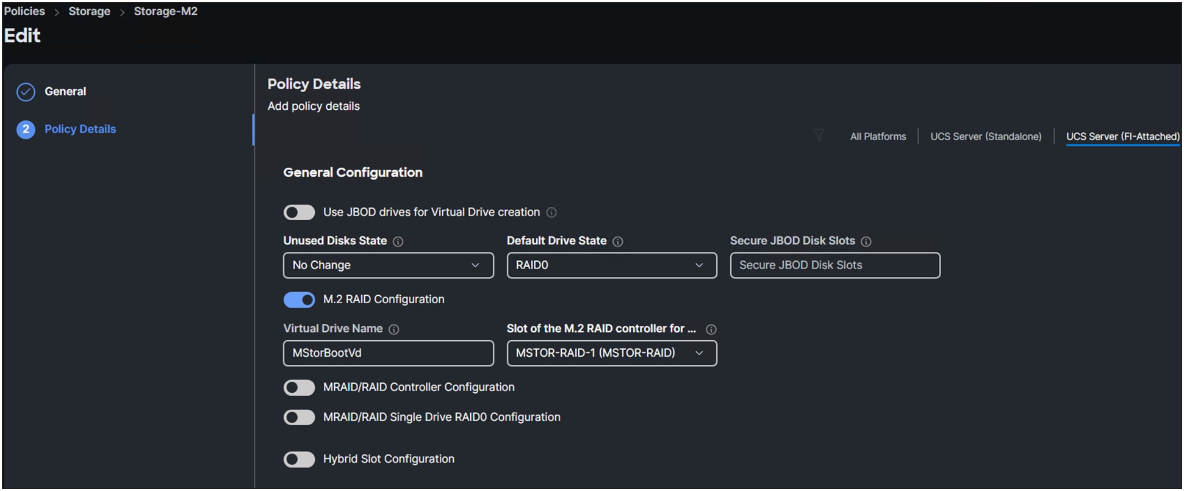Open the Unused Disks State dropdown
Screen dimensions: 1184x491
coord(388,265)
